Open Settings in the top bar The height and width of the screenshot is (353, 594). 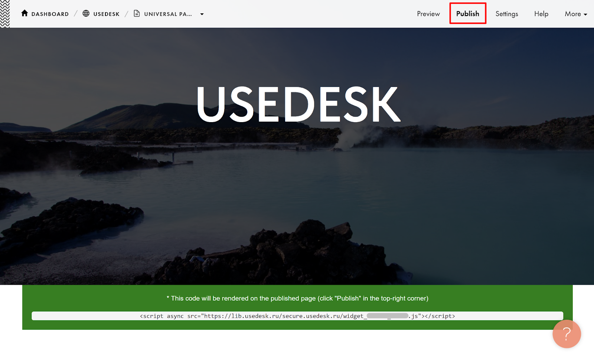click(x=507, y=14)
